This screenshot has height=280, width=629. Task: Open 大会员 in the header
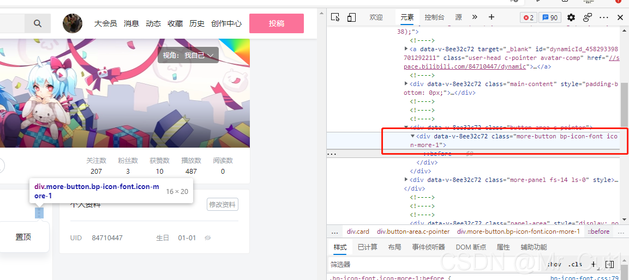105,23
